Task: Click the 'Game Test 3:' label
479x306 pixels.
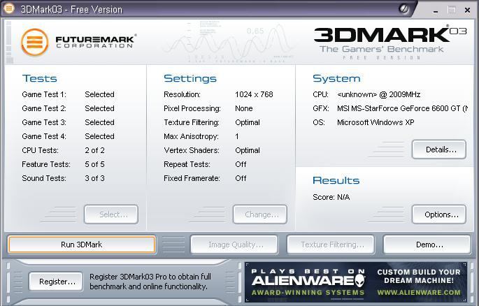Action: click(x=44, y=122)
